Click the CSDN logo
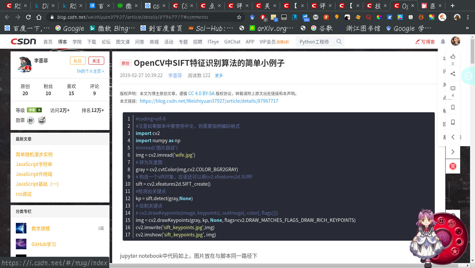The height and width of the screenshot is (268, 475). (23, 42)
